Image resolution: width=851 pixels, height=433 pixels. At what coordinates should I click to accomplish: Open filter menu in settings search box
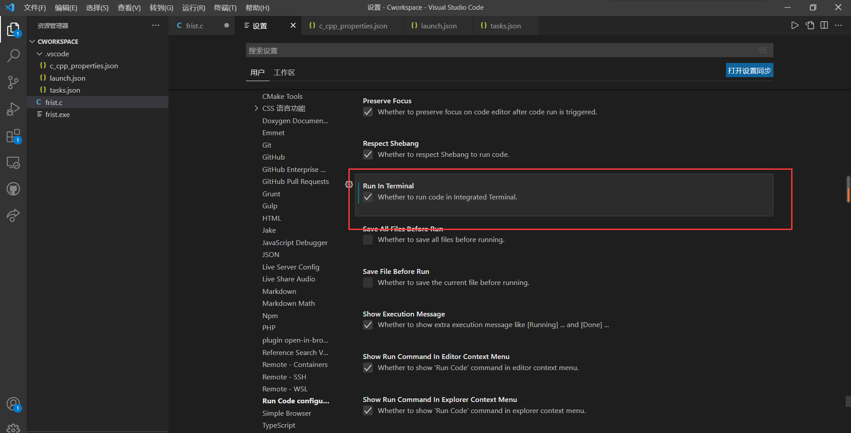762,51
